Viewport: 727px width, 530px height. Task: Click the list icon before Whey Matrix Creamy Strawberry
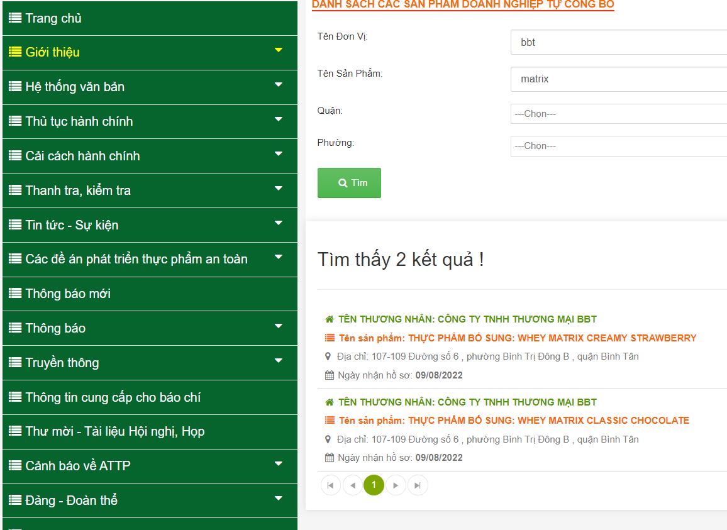(330, 338)
